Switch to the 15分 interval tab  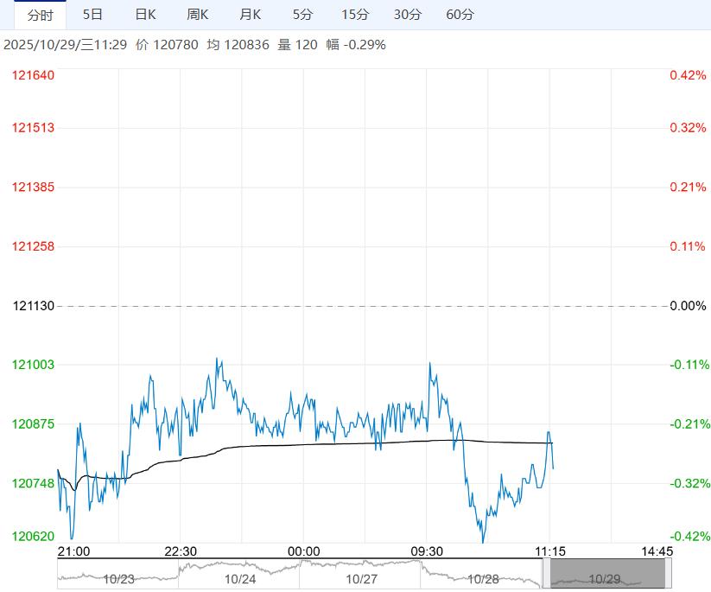coord(355,15)
